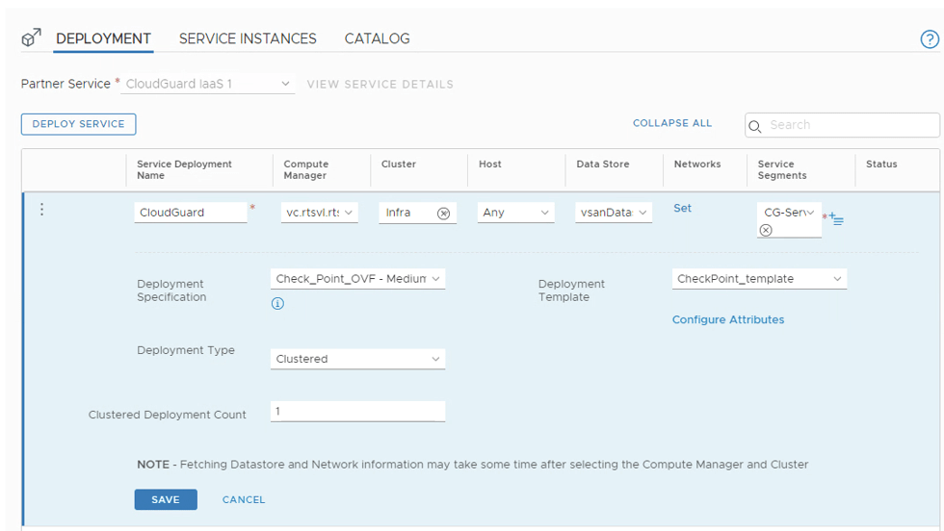Click the Networks column header

[697, 164]
